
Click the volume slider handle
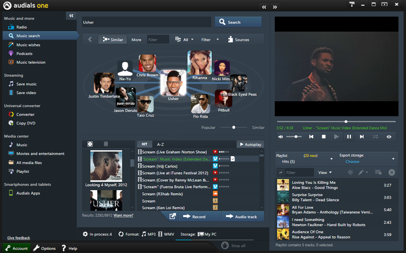[296, 137]
